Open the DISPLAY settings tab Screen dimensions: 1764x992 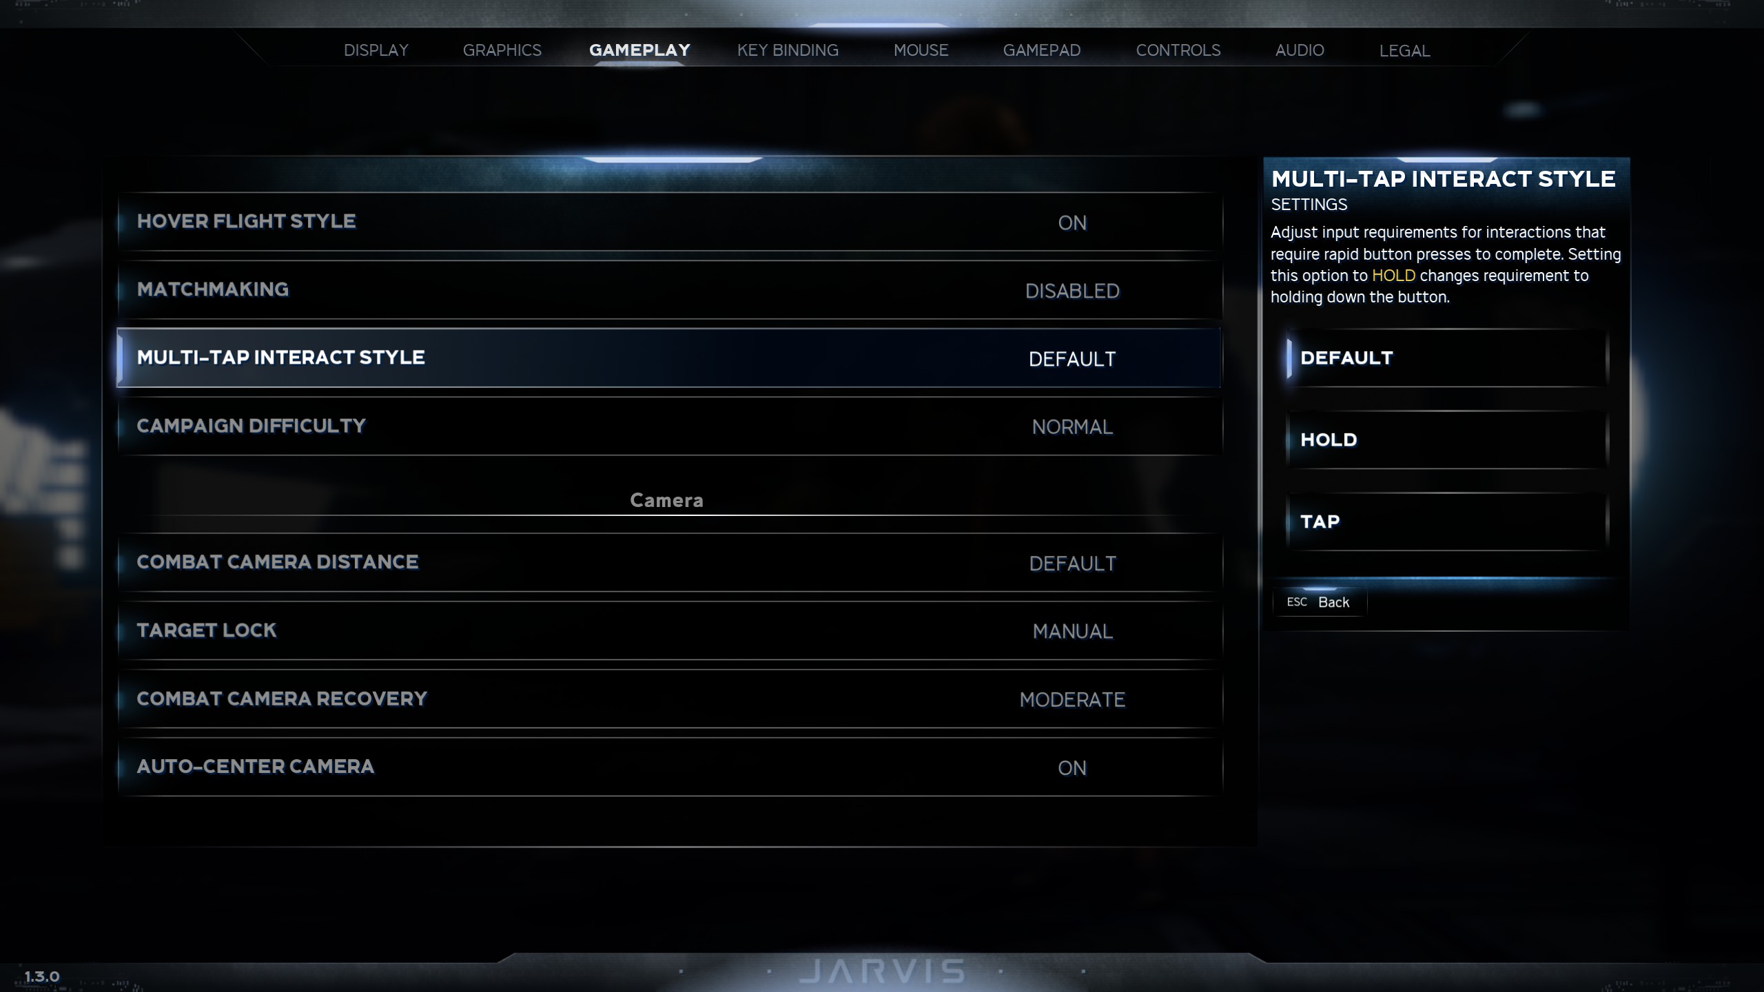click(x=376, y=50)
